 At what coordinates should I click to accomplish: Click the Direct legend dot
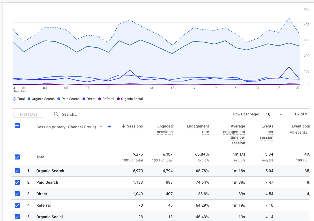point(84,99)
